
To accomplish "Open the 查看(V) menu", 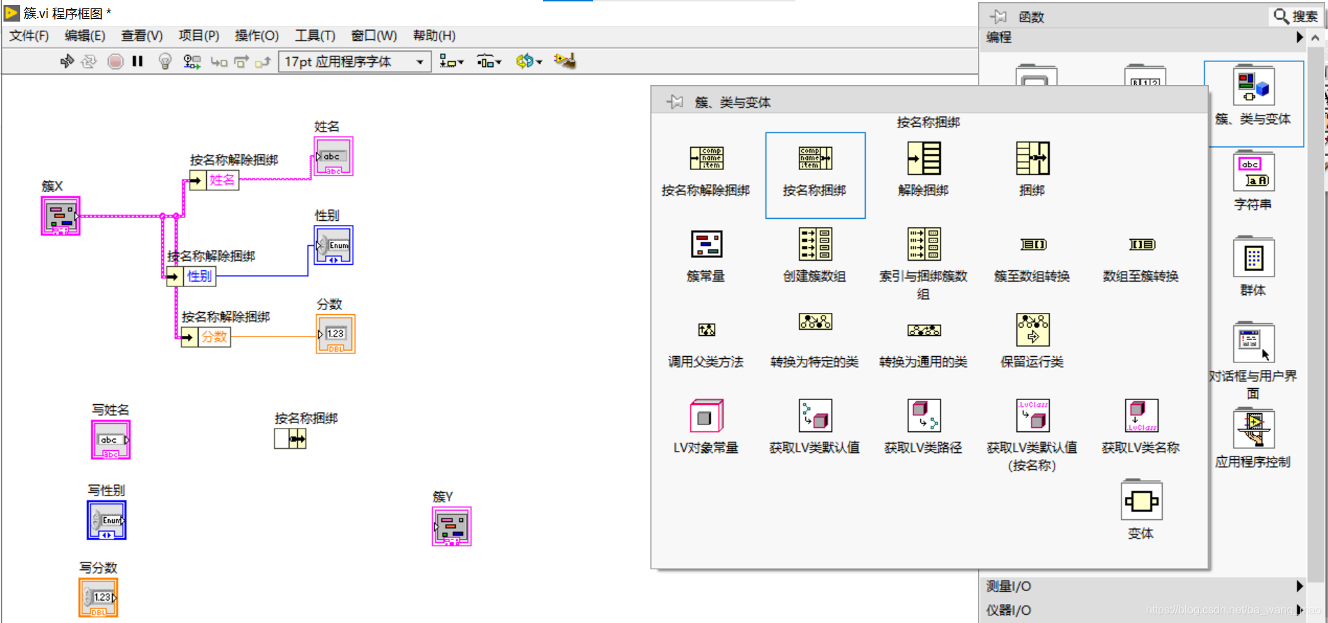I will [142, 36].
